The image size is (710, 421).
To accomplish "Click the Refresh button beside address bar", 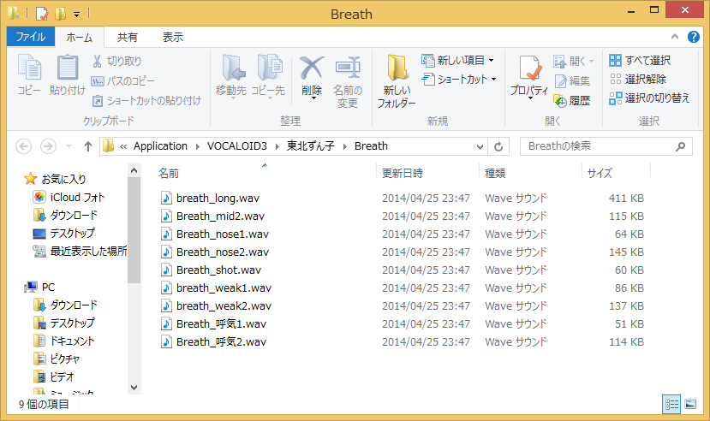I will [x=498, y=146].
